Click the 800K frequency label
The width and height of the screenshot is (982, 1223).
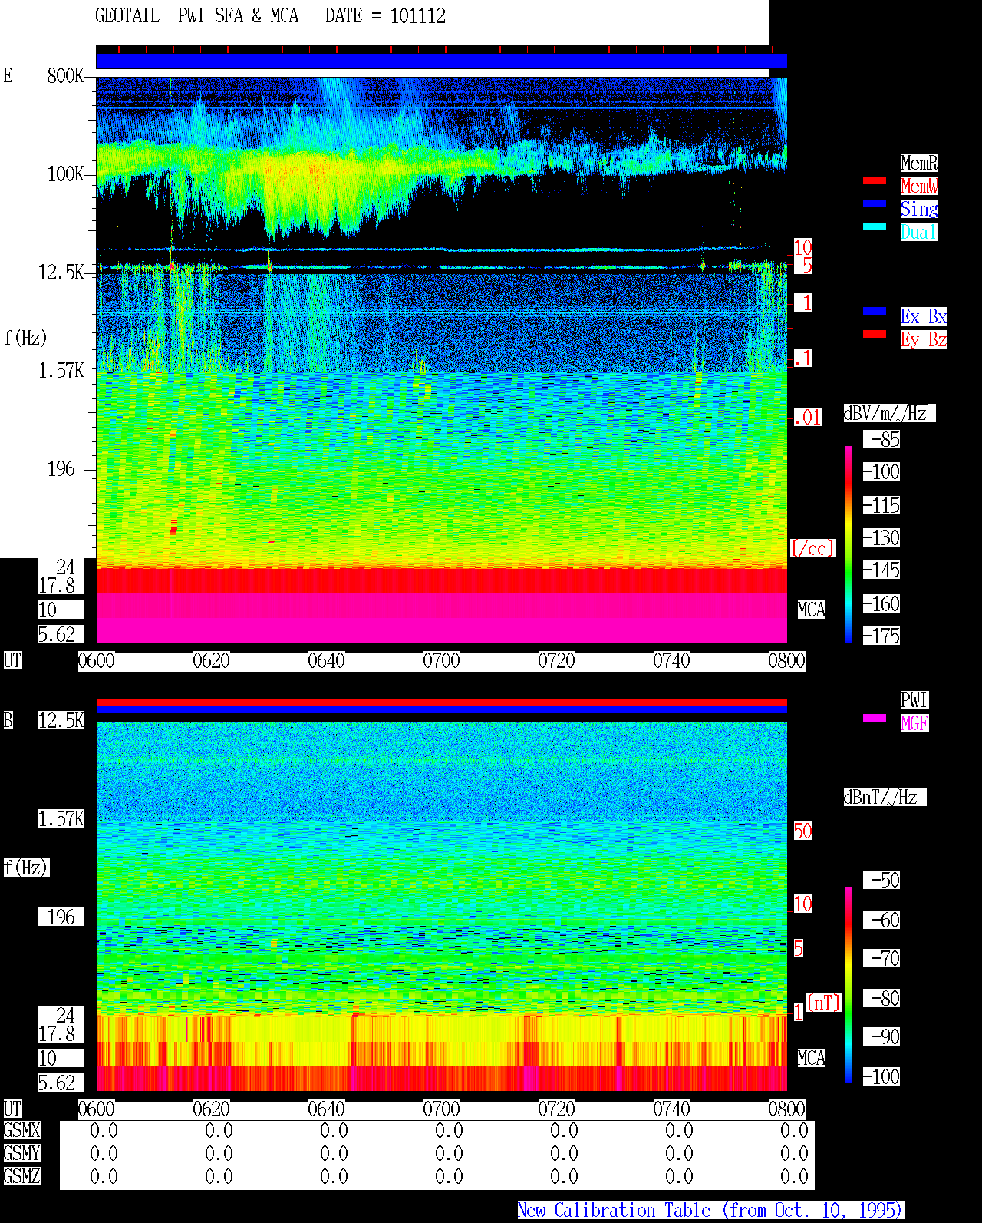click(65, 76)
